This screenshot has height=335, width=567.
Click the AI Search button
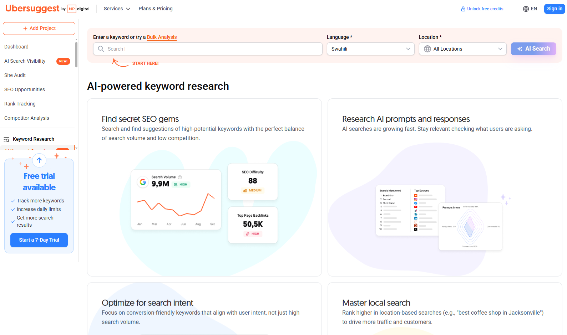533,49
